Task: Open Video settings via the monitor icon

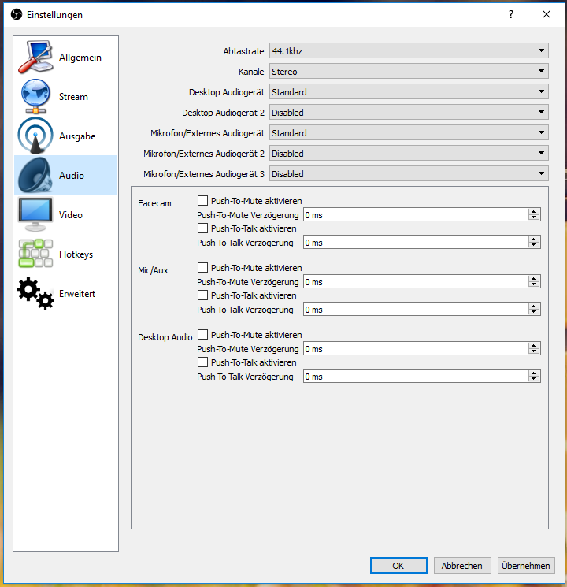Action: pyautogui.click(x=35, y=215)
